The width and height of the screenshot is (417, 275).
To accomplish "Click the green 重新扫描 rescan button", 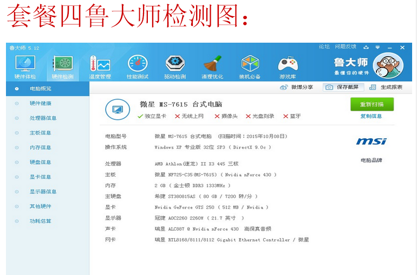I will click(x=372, y=104).
